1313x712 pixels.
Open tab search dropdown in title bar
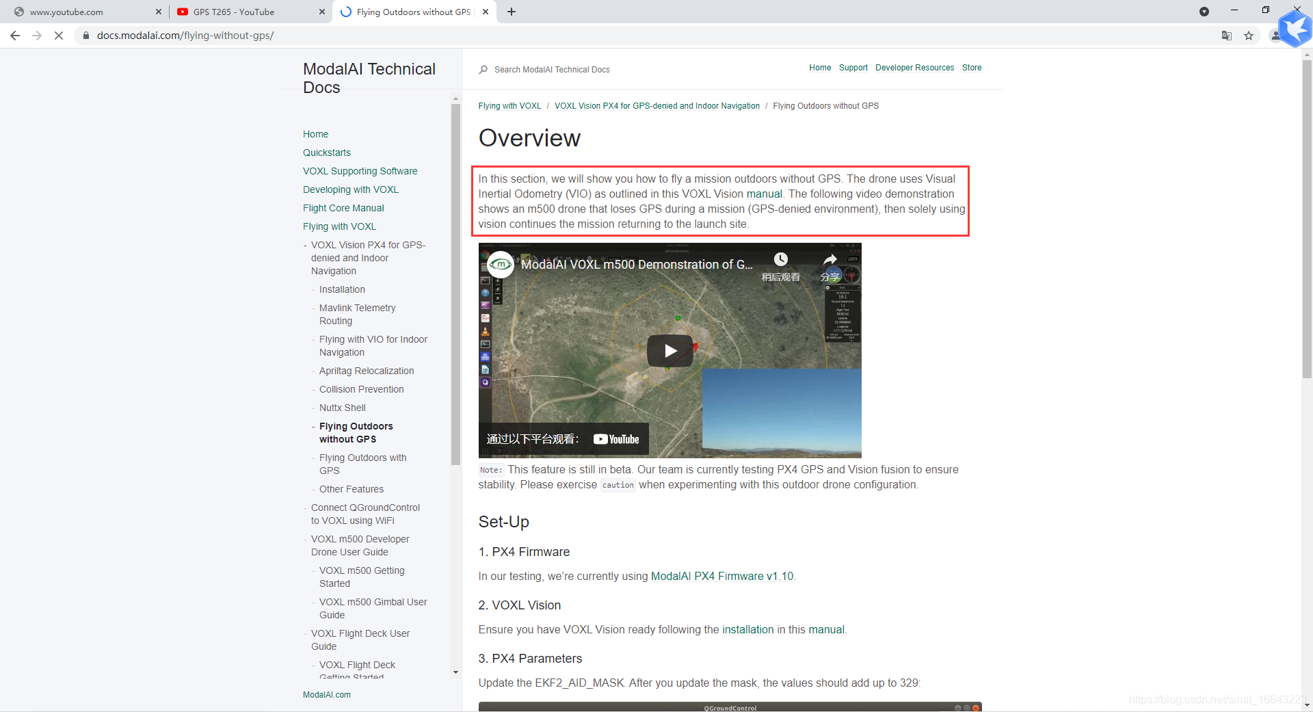click(x=1204, y=12)
